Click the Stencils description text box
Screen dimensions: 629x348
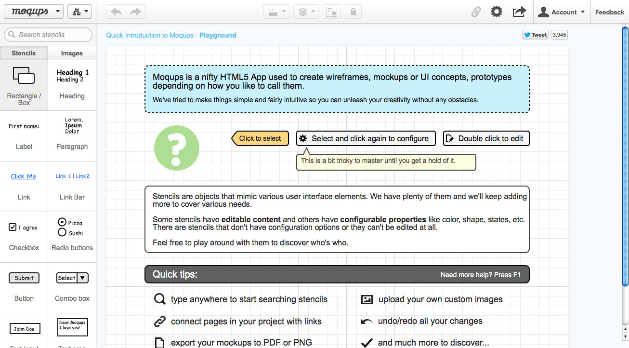point(337,219)
